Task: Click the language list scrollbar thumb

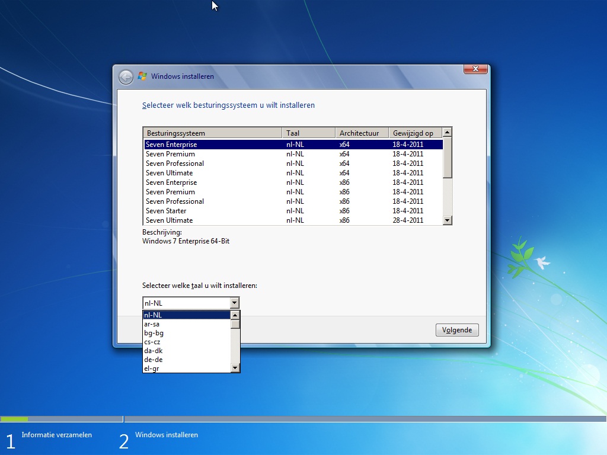Action: coord(235,324)
